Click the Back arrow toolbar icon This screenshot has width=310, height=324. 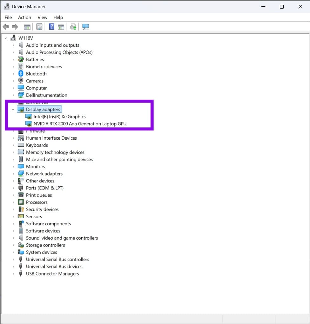tap(6, 27)
